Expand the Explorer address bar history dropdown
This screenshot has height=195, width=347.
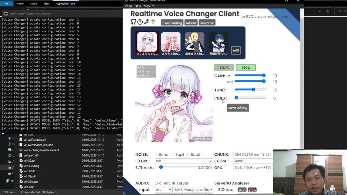(320, 11)
